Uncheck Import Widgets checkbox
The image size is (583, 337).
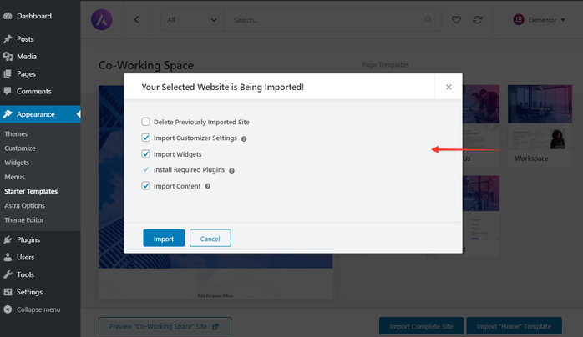pos(145,153)
